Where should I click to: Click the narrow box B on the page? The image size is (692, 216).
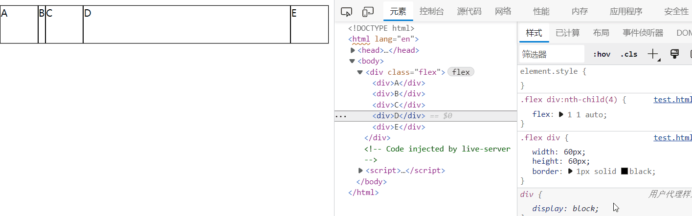[x=42, y=24]
